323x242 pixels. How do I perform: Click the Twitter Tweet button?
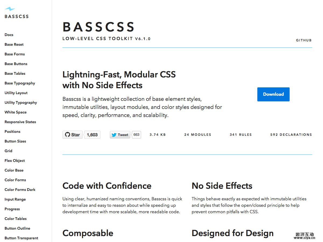point(120,135)
